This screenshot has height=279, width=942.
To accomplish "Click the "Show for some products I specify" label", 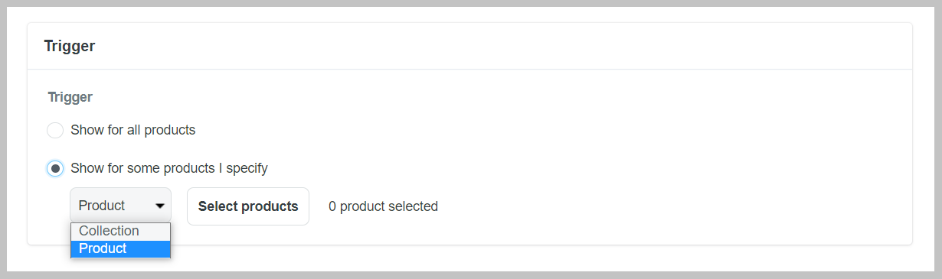I will coord(169,167).
